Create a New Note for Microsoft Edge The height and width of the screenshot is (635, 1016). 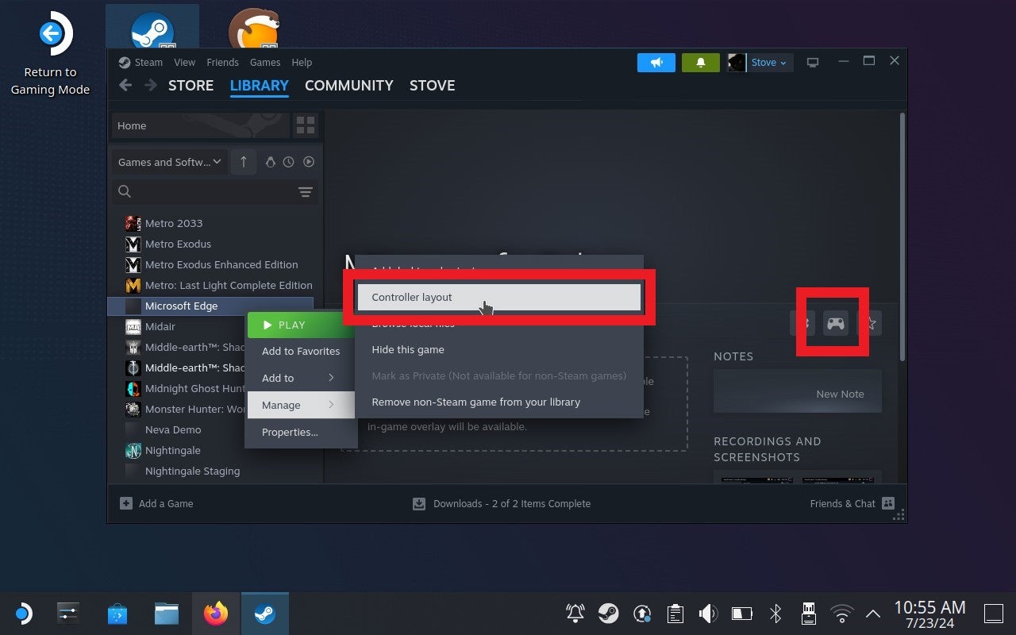tap(840, 393)
